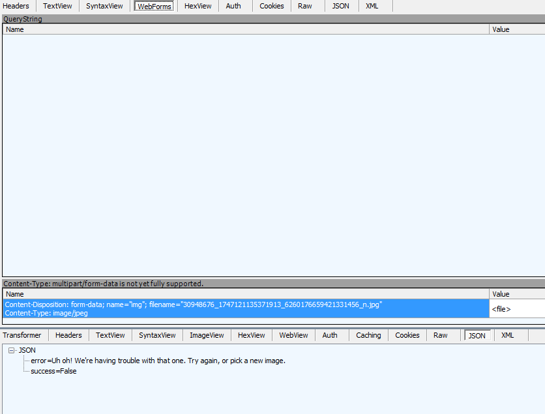This screenshot has height=414, width=545.
Task: Open the response HexView tab
Action: point(251,335)
